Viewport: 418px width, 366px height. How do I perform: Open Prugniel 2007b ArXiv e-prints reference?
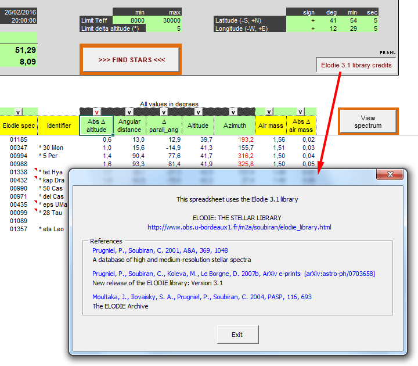[x=233, y=274]
